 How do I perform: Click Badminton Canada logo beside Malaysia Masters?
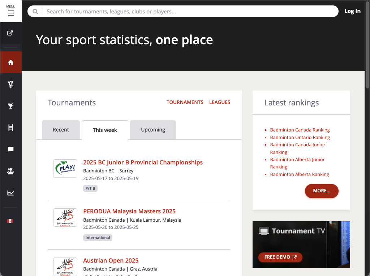(65, 218)
